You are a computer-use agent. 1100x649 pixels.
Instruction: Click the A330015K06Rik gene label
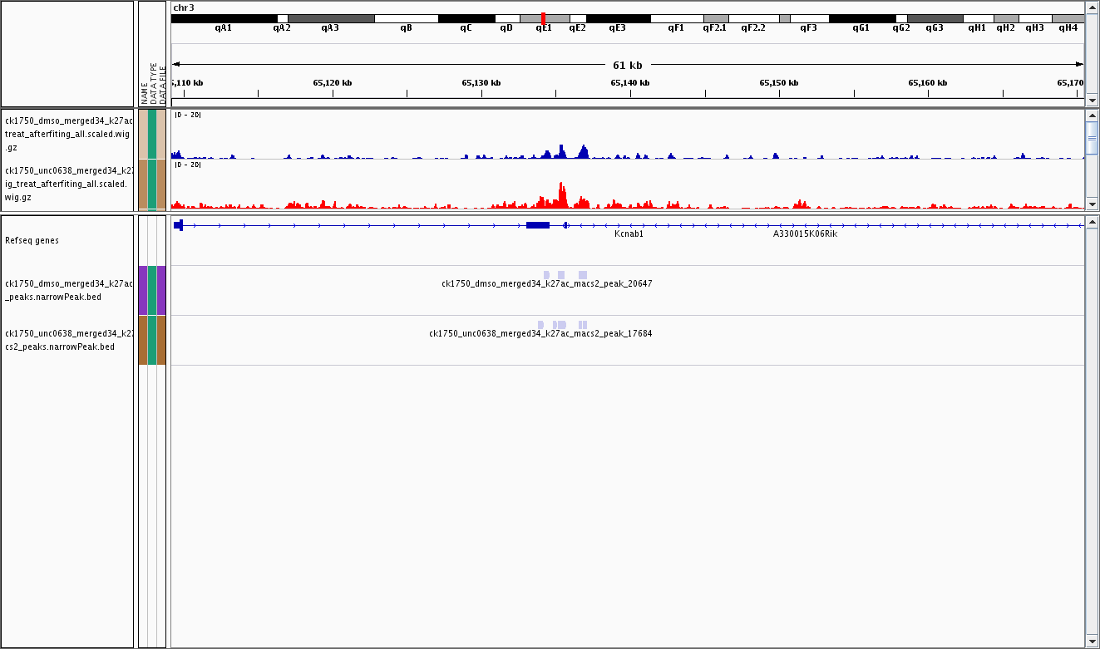point(805,234)
